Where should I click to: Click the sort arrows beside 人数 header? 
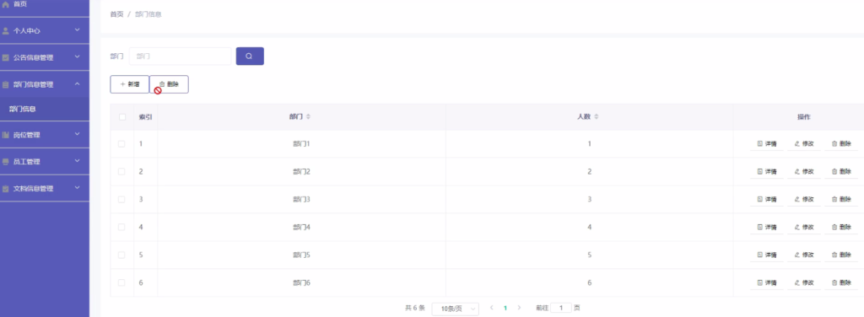pos(597,116)
